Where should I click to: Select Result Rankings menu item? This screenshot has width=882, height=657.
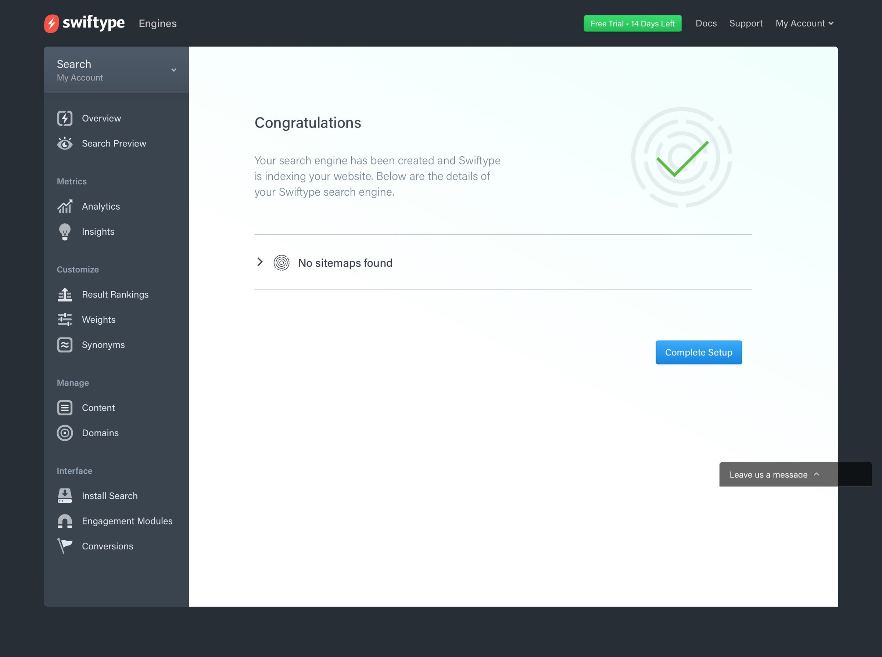click(x=116, y=295)
